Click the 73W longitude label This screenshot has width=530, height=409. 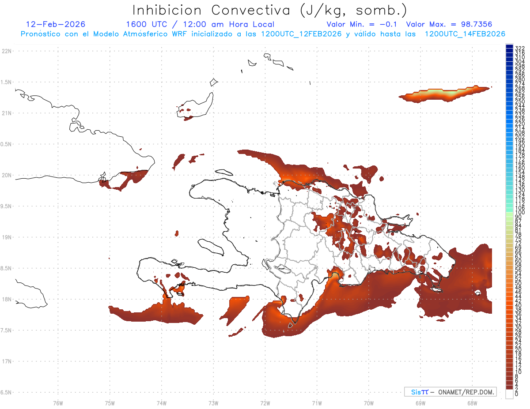[213, 403]
